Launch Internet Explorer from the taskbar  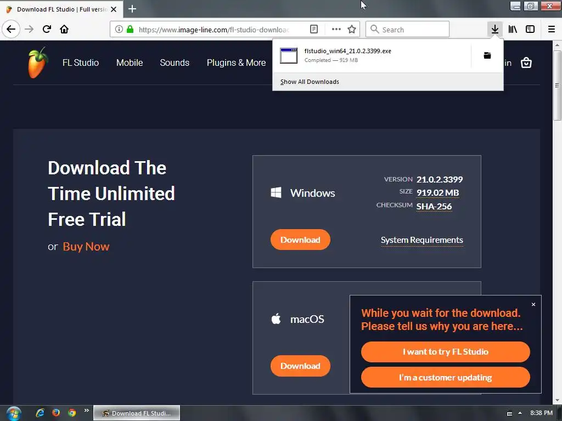(x=40, y=413)
